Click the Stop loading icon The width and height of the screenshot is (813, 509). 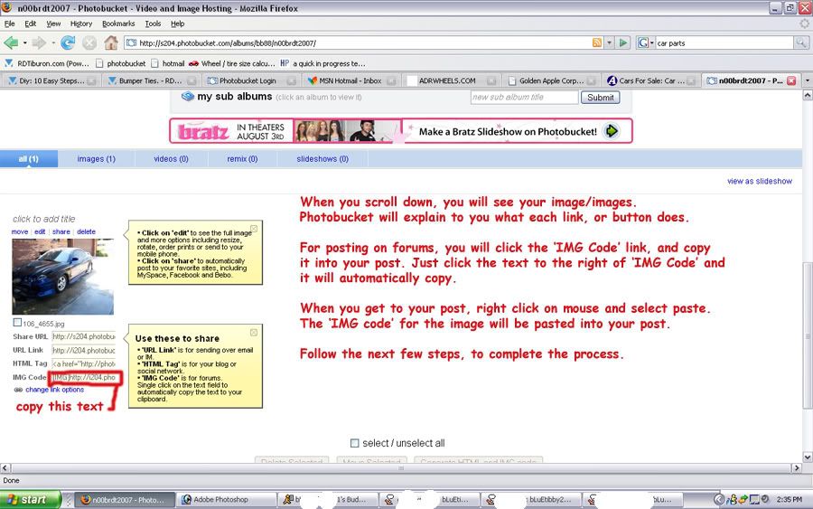pyautogui.click(x=89, y=42)
